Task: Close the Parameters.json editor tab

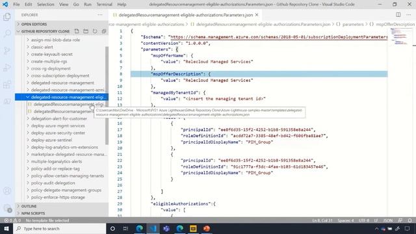Action: tap(257, 15)
